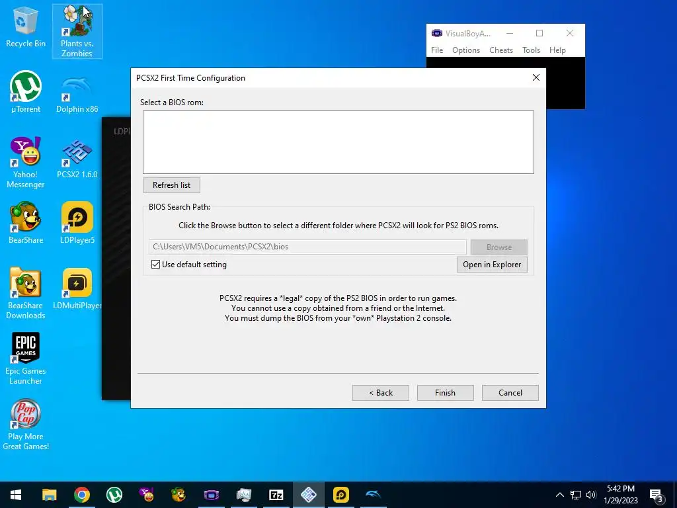
Task: Cancel the PCSX2 First Time Configuration
Action: (x=510, y=393)
